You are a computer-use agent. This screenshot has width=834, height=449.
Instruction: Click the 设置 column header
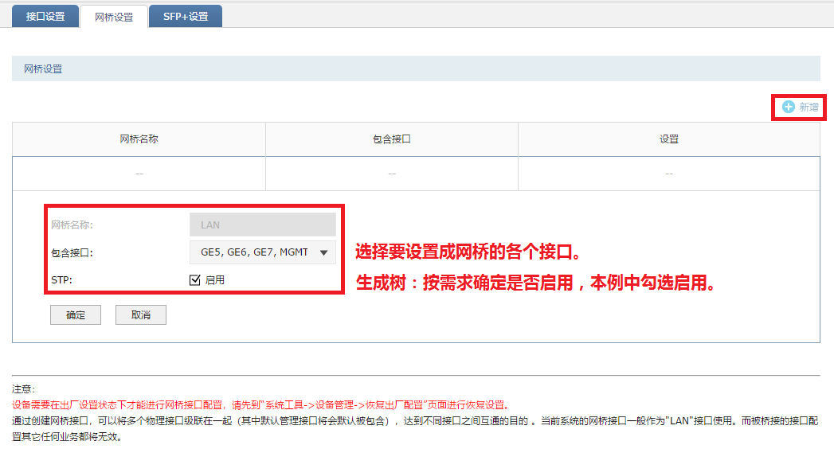click(x=668, y=139)
